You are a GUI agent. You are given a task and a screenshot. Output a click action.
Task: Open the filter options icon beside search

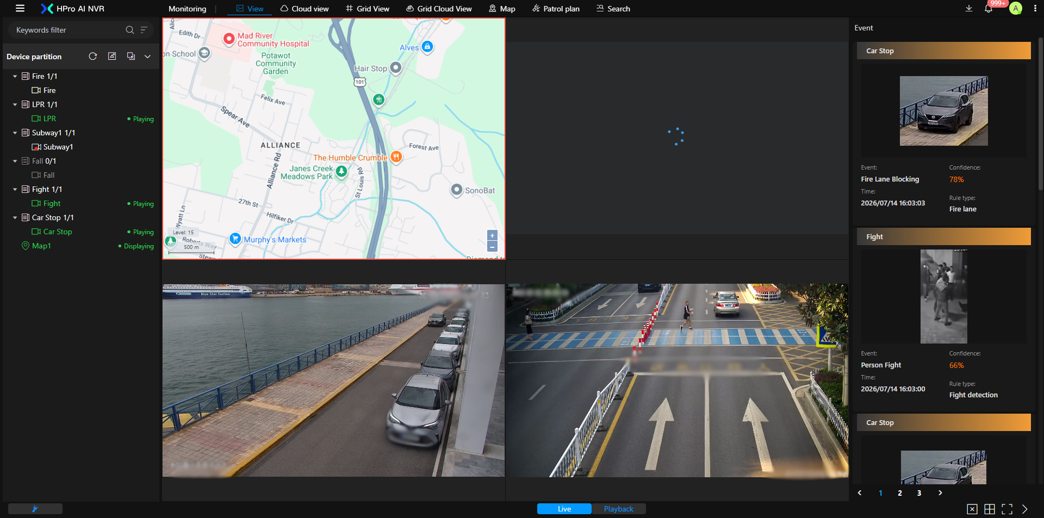[144, 30]
